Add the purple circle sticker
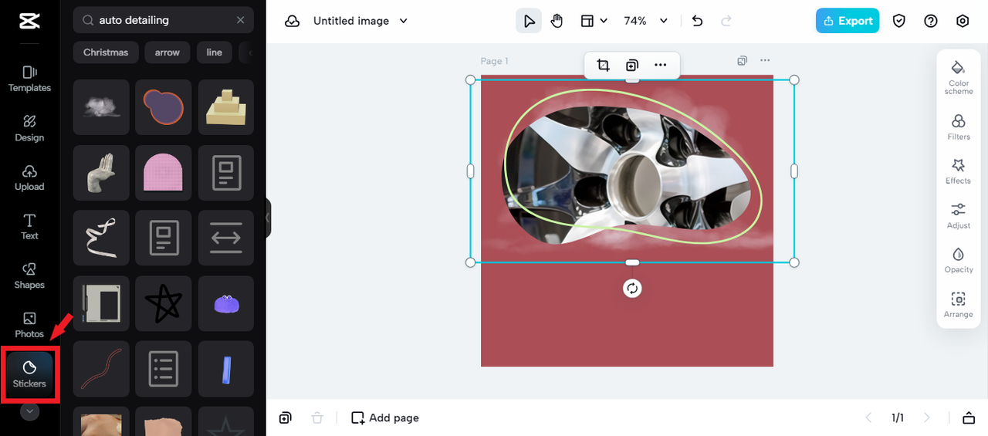Screen dimensions: 988x436 [x=164, y=107]
